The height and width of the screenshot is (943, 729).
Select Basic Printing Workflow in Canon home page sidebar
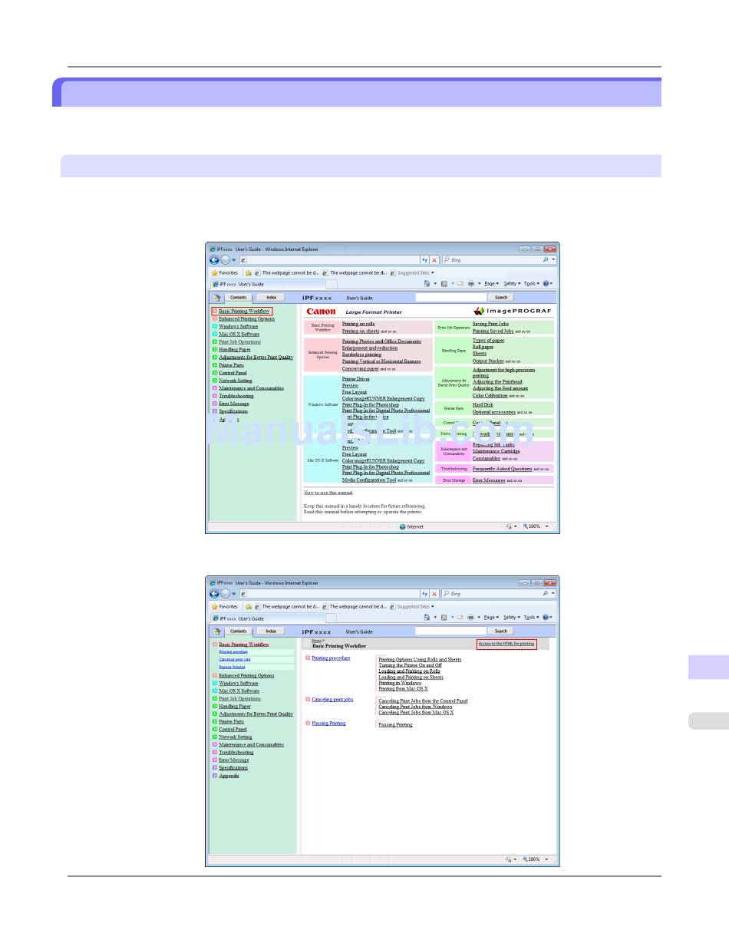[244, 311]
